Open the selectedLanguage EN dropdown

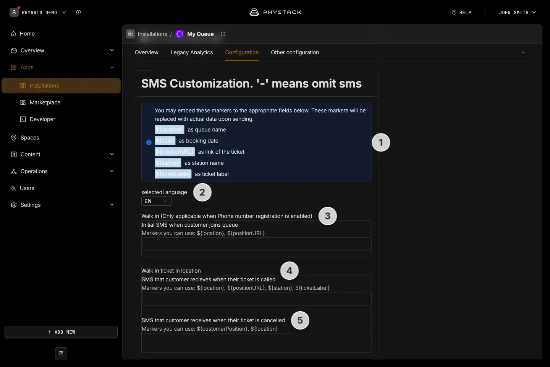156,201
